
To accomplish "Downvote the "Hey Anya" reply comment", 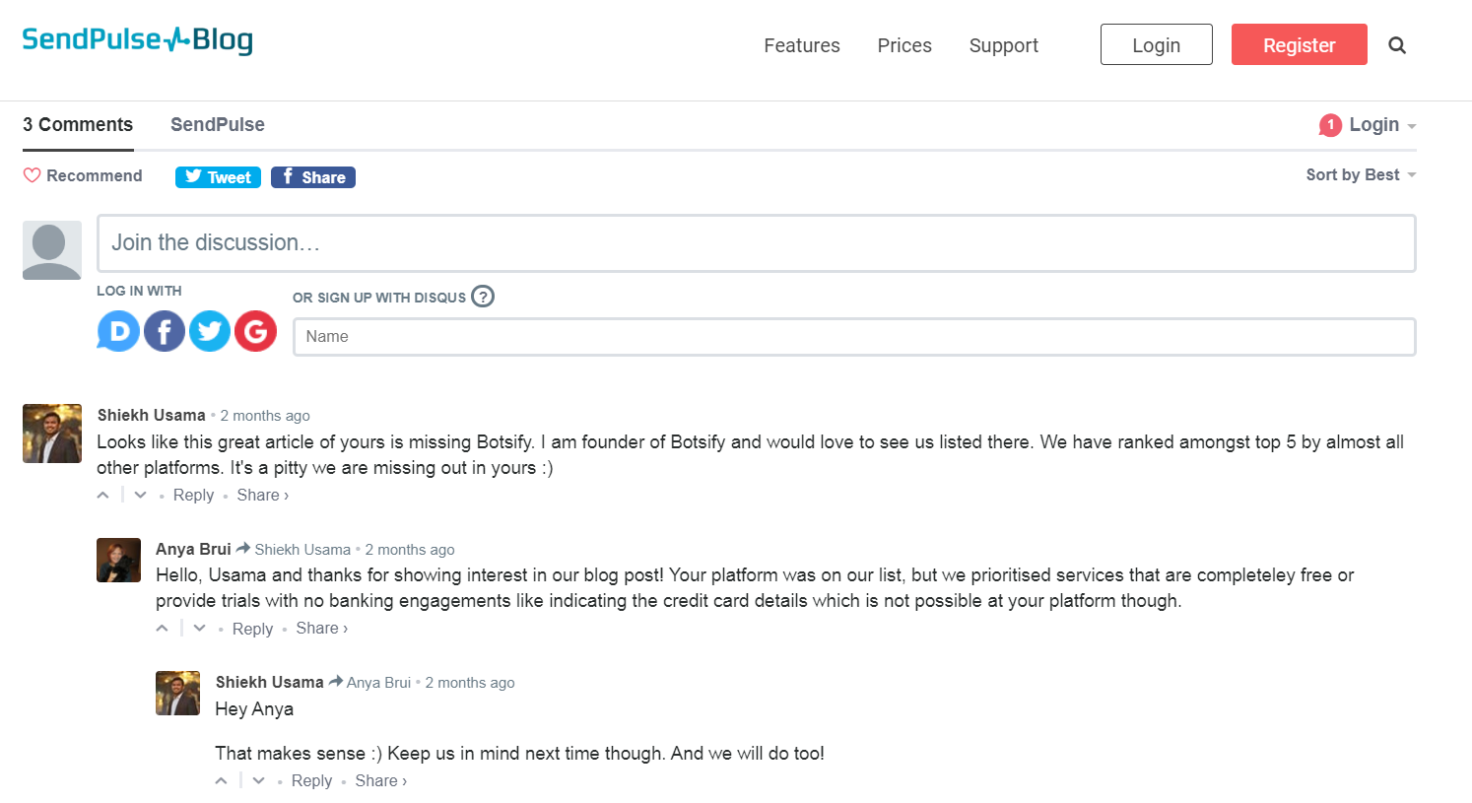I will coord(259,780).
